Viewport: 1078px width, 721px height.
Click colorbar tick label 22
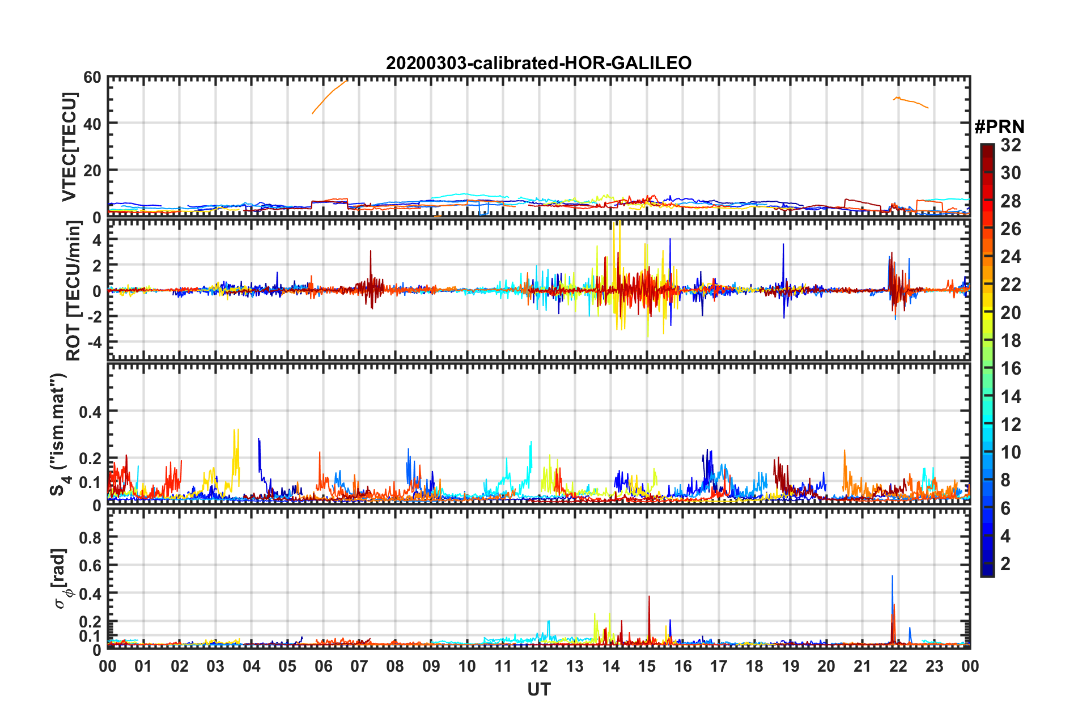[x=1011, y=285]
